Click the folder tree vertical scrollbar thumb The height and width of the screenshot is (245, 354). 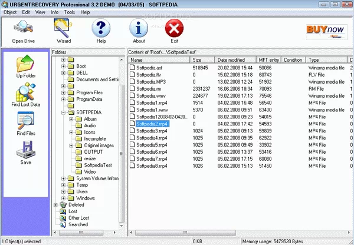(x=122, y=154)
